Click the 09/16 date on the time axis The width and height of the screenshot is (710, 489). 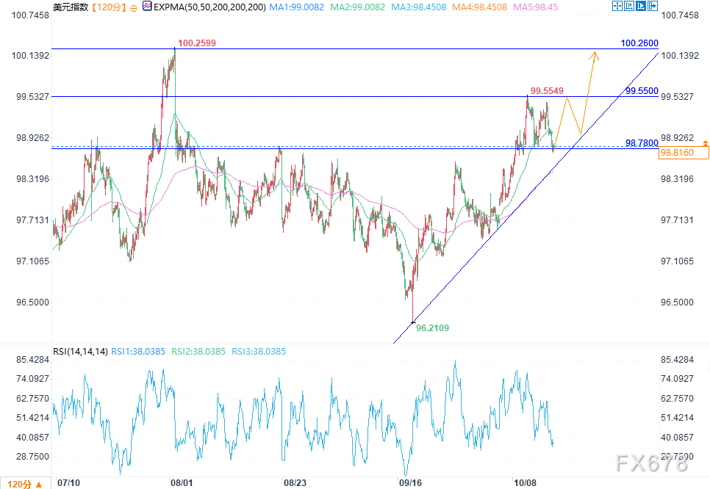[409, 483]
